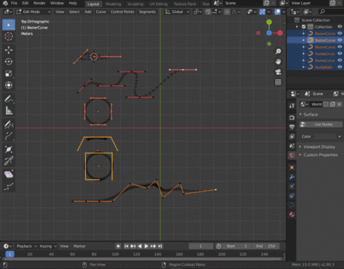
Task: Pick the Rotate tool
Action: [9, 62]
